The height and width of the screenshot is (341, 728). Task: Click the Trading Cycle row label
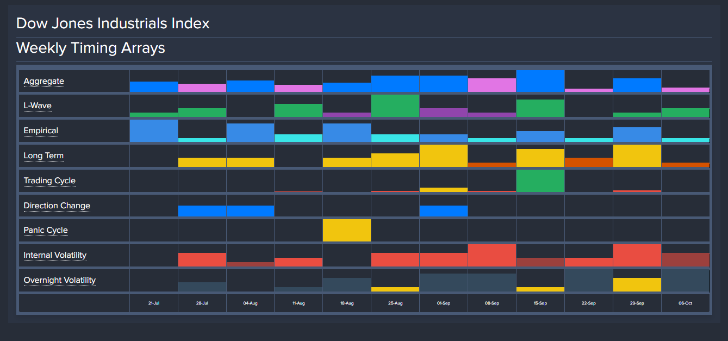[49, 181]
